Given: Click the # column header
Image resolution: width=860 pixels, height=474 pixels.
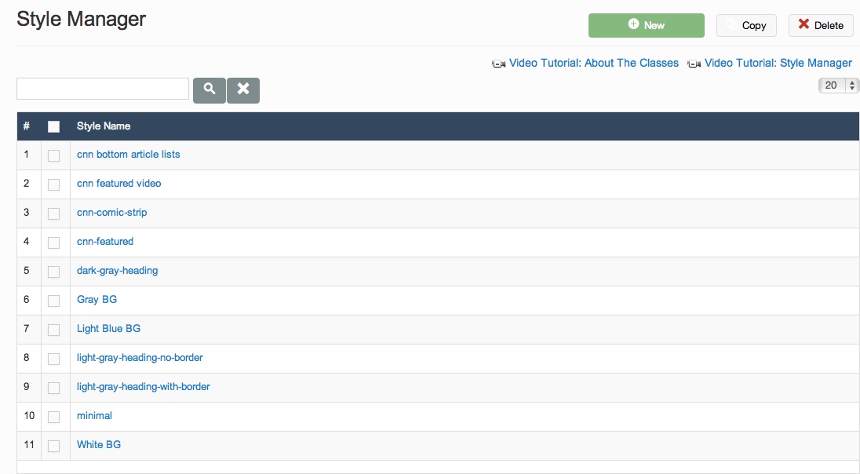Looking at the screenshot, I should coord(27,126).
